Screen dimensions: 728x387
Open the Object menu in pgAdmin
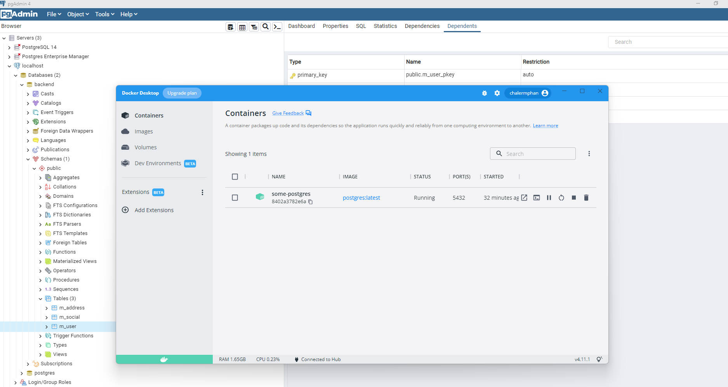[x=78, y=14]
